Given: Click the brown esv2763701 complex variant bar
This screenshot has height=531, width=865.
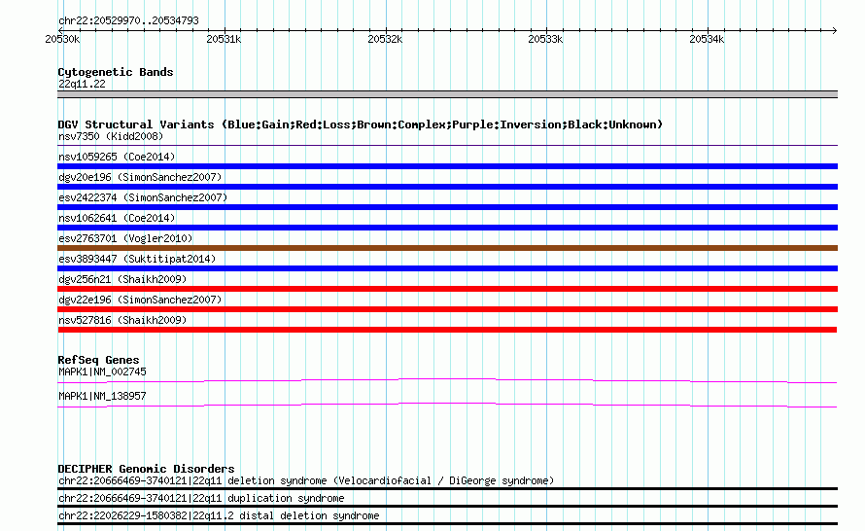Looking at the screenshot, I should click(x=447, y=248).
